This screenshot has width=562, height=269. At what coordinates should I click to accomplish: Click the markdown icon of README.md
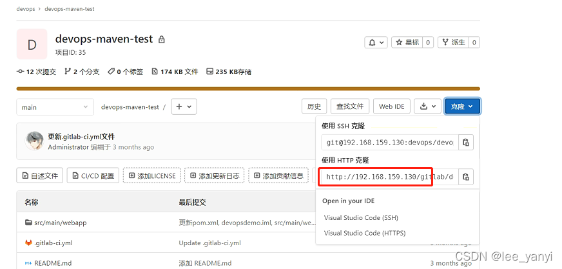(x=28, y=263)
